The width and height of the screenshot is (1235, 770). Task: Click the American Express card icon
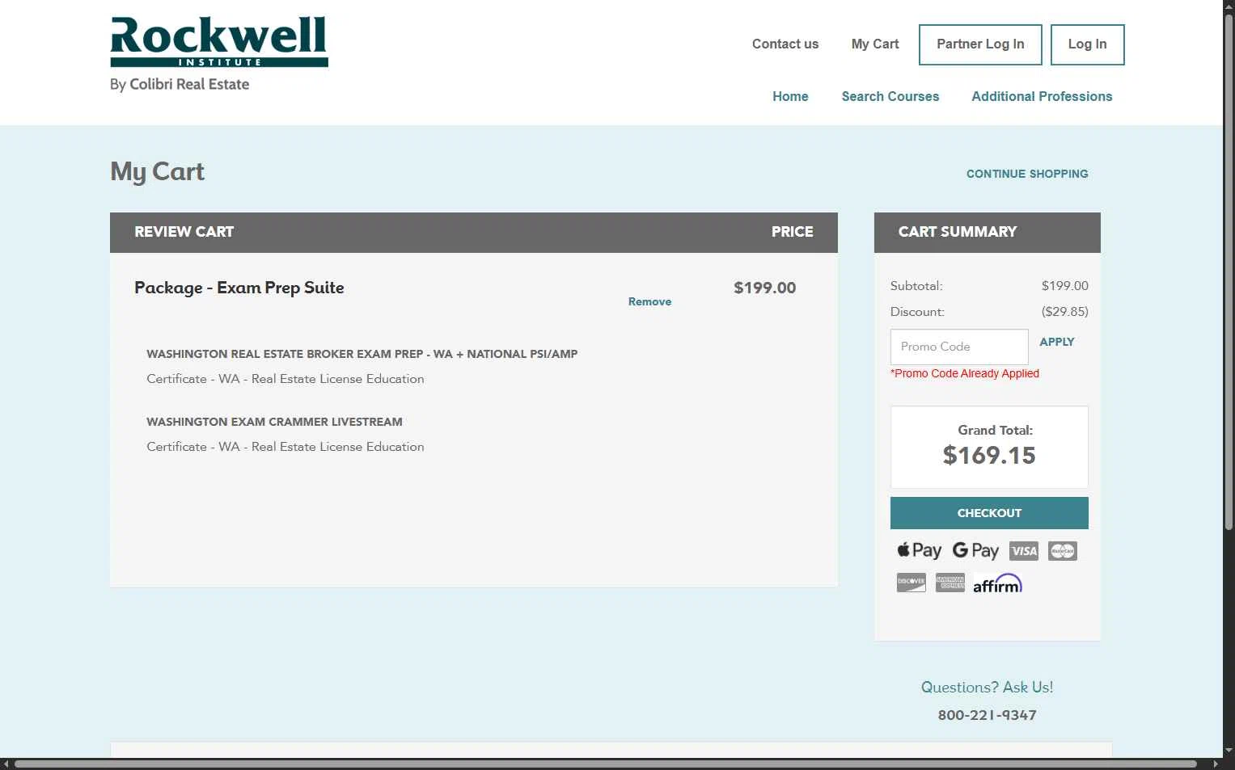coord(950,583)
